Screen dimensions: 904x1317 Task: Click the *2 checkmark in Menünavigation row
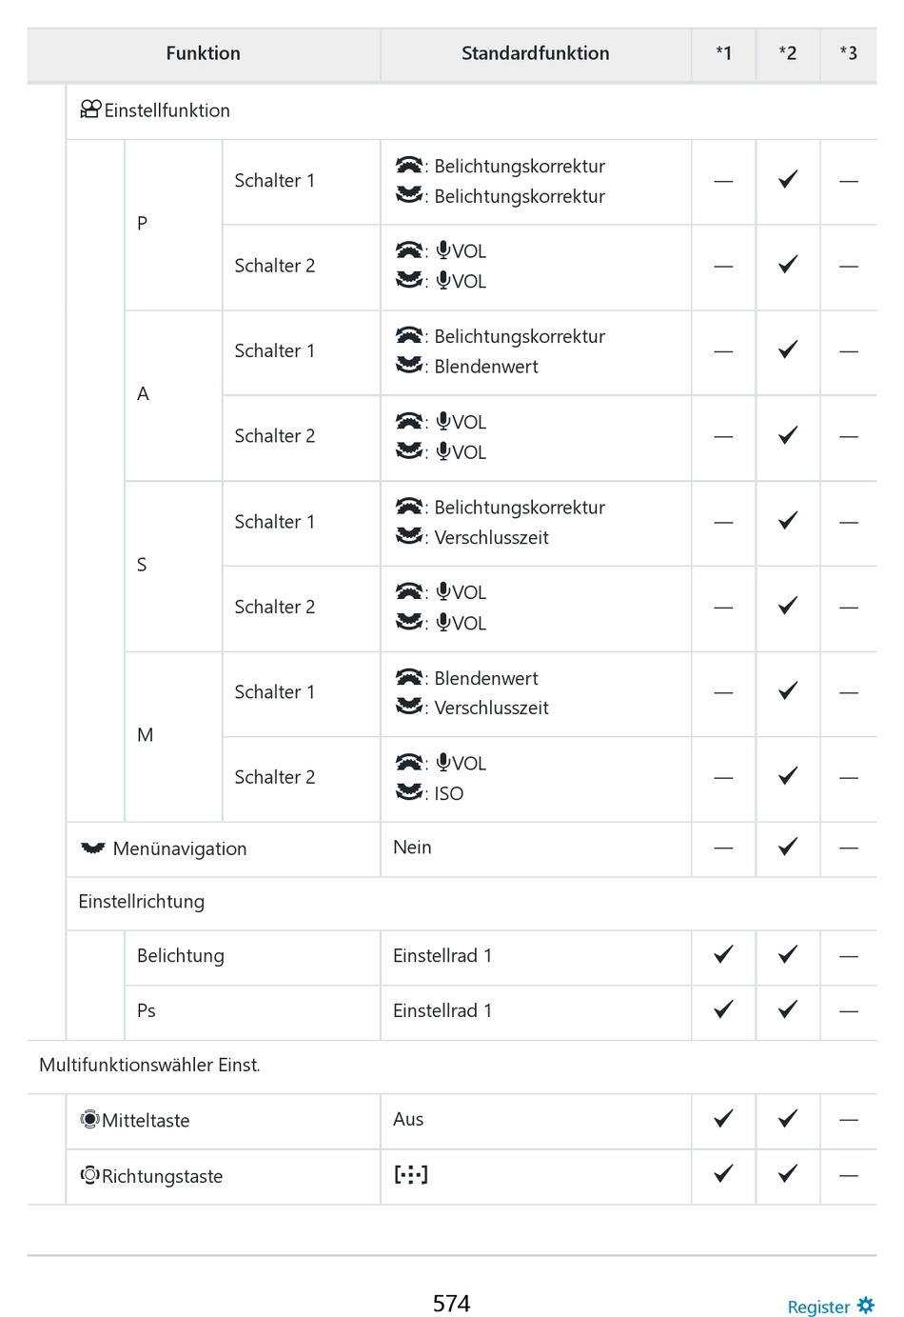[x=787, y=847]
